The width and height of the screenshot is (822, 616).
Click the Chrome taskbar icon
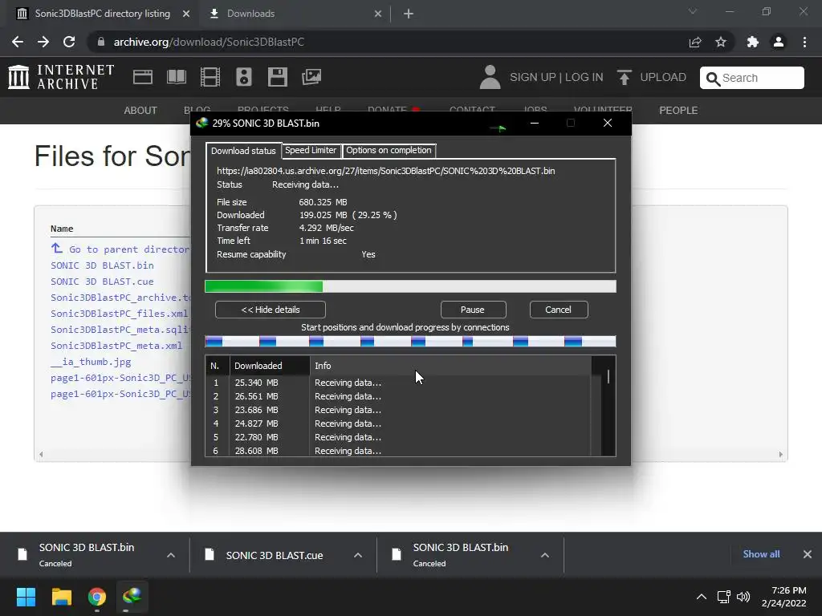click(97, 597)
